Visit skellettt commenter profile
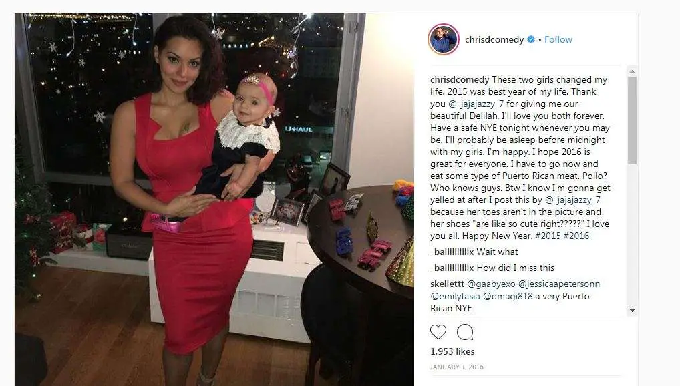Image resolution: width=680 pixels, height=386 pixels. (447, 284)
